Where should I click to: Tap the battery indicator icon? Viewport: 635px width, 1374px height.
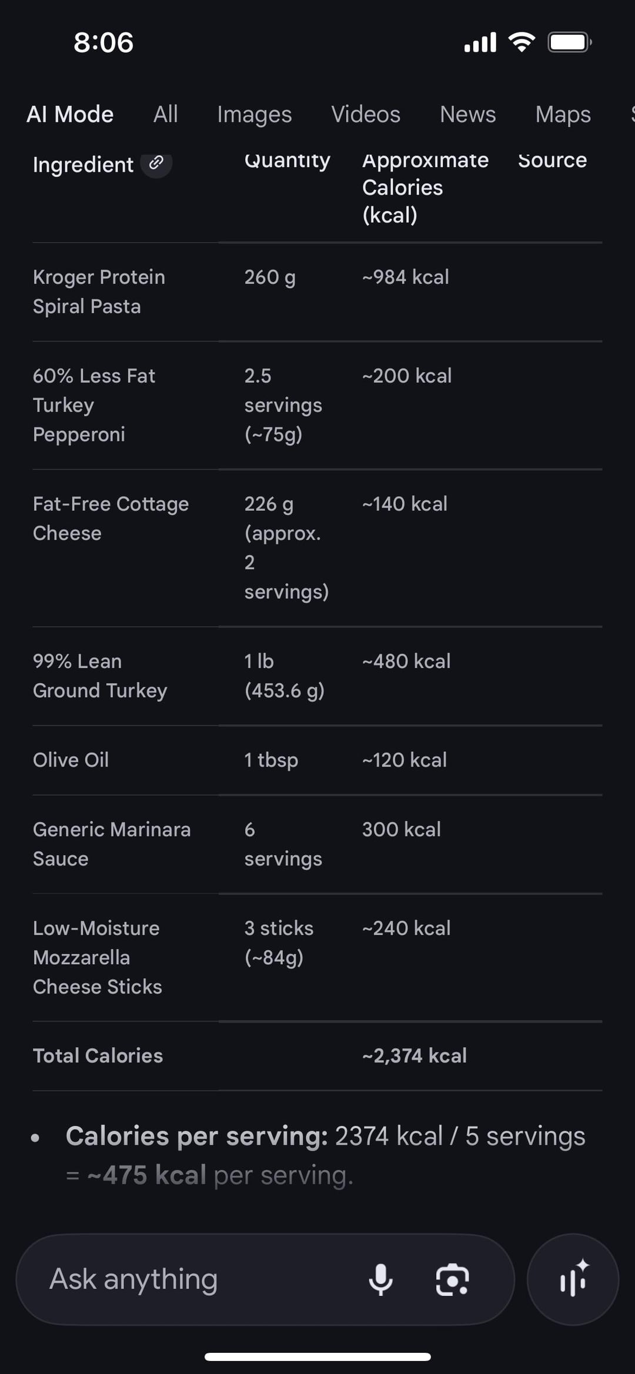569,42
